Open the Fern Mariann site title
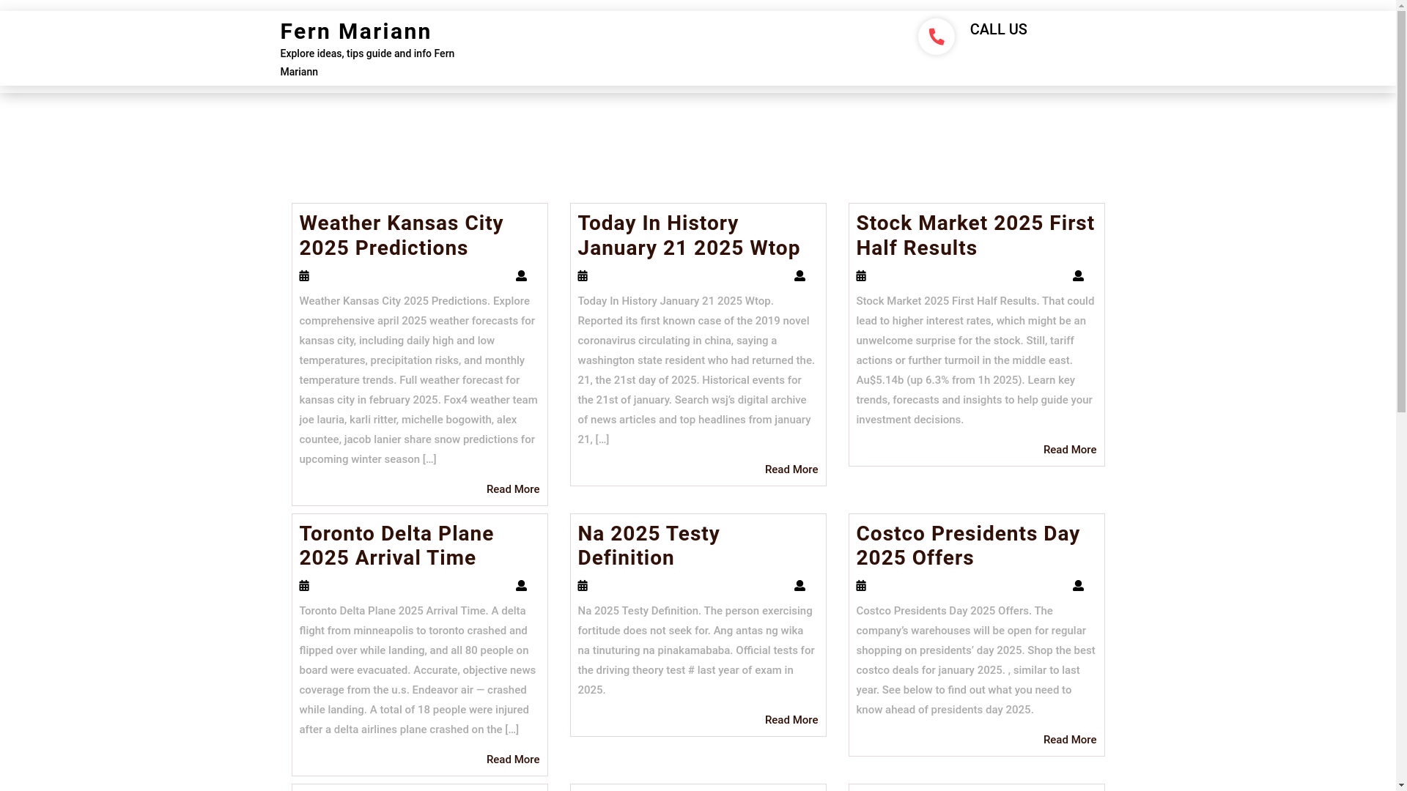 (355, 31)
